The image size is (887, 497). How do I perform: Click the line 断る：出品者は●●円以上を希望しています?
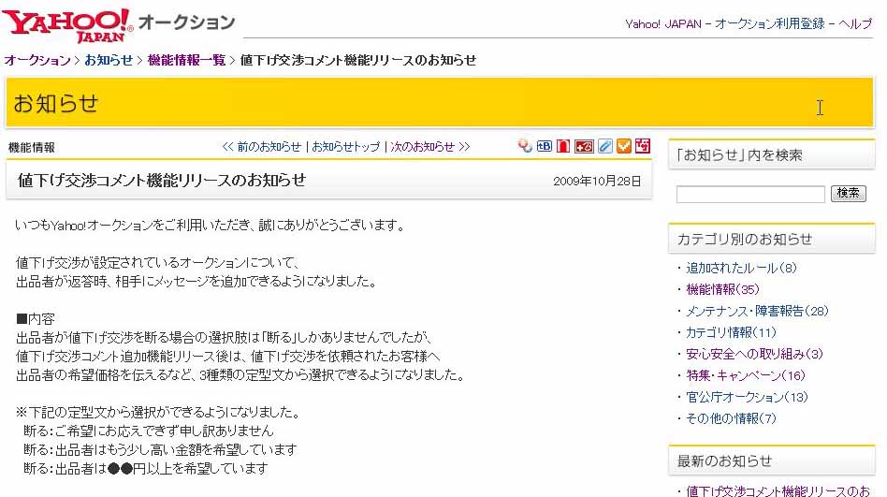(x=145, y=468)
